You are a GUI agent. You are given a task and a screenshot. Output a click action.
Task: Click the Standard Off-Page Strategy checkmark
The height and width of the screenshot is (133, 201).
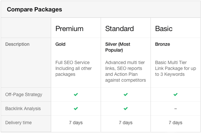[126, 94]
